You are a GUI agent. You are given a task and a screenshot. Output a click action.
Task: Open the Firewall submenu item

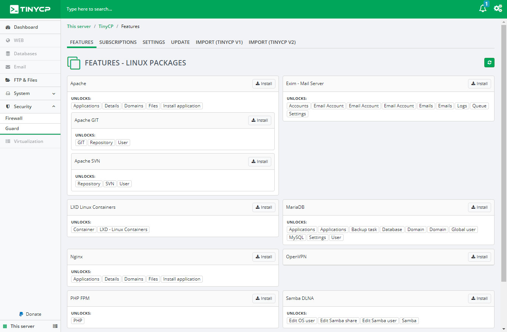pos(30,118)
